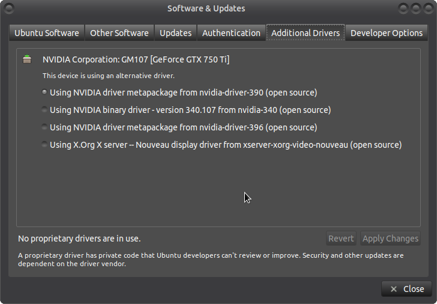Close window using the last titlebar button
This screenshot has width=437, height=304.
(x=429, y=8)
